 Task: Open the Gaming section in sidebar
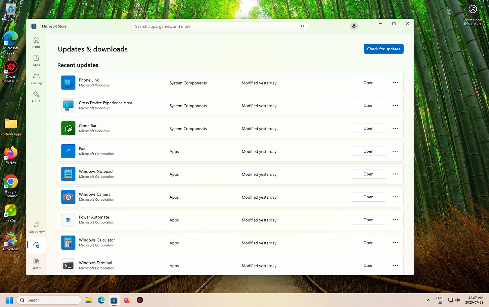[36, 79]
